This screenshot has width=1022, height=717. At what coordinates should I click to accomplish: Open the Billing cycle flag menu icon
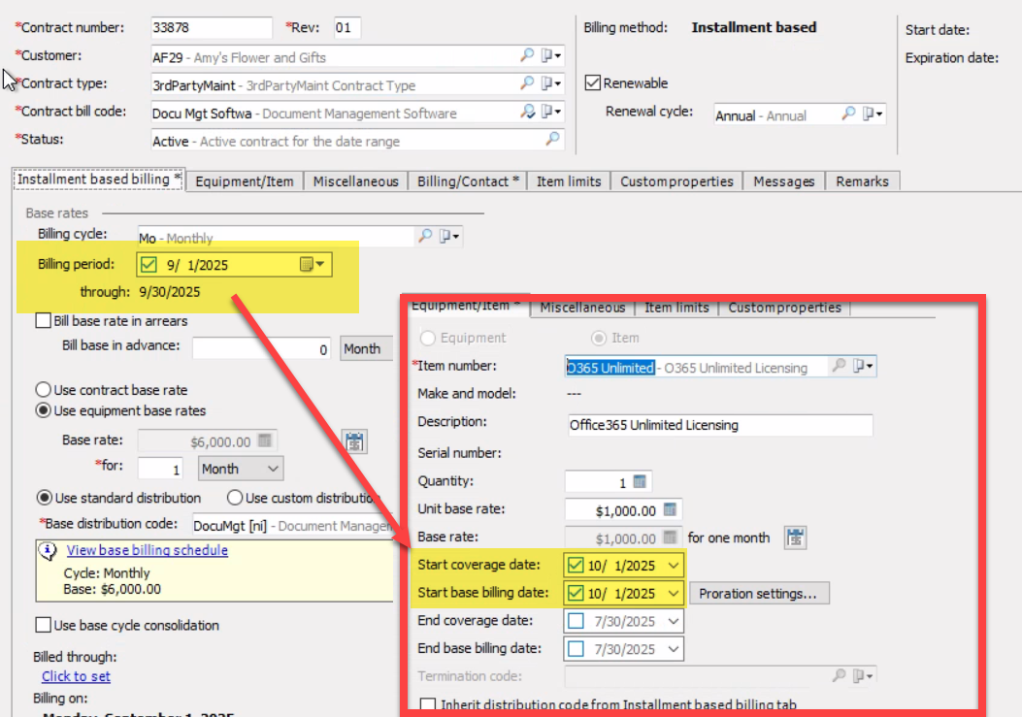tap(449, 236)
